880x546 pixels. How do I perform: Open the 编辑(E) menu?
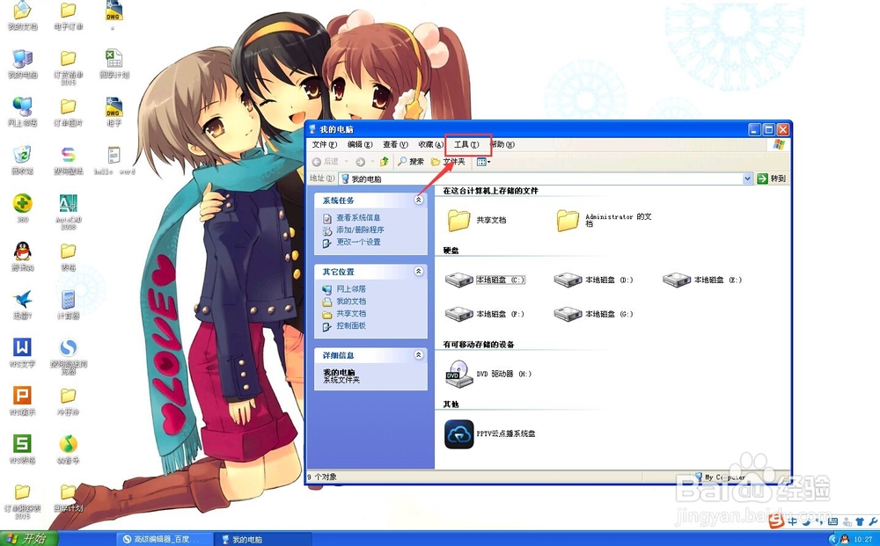tap(360, 144)
